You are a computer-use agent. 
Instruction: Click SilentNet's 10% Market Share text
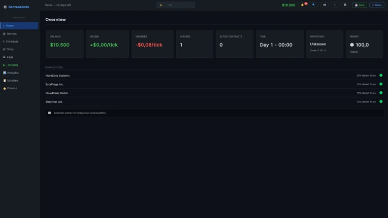(x=366, y=102)
